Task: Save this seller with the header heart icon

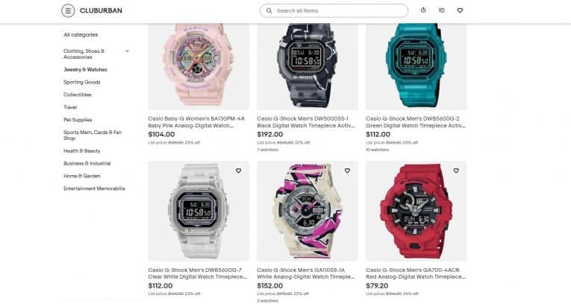Action: [460, 10]
